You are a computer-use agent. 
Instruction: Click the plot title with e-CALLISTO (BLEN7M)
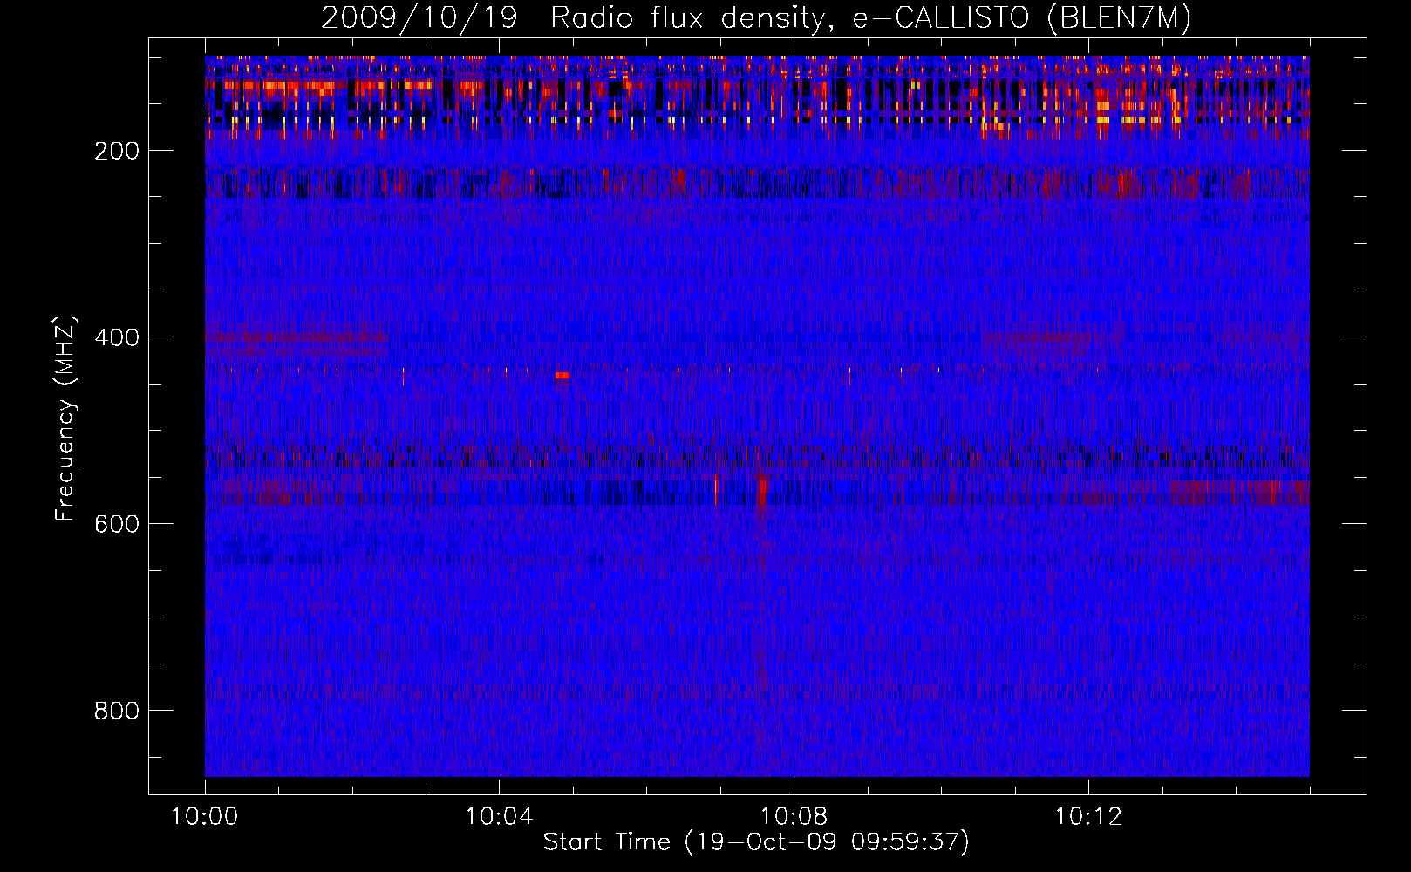[x=756, y=17]
